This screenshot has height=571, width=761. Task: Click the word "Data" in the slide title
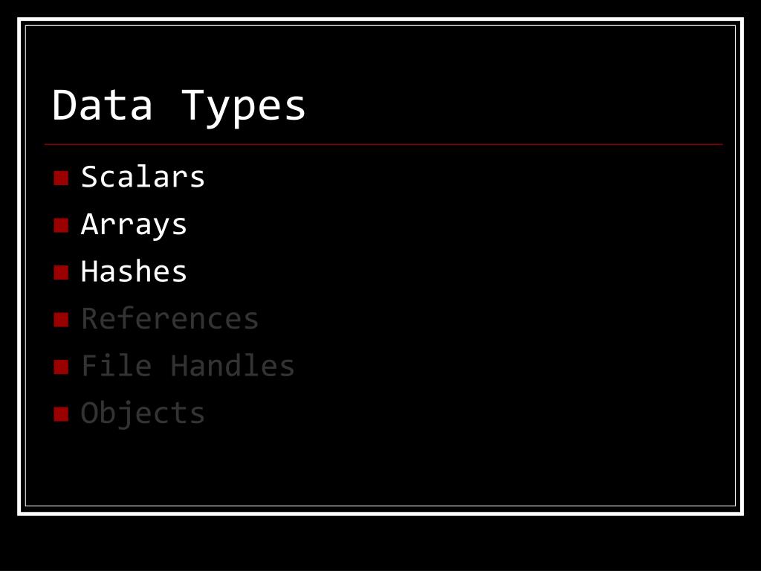click(x=103, y=105)
